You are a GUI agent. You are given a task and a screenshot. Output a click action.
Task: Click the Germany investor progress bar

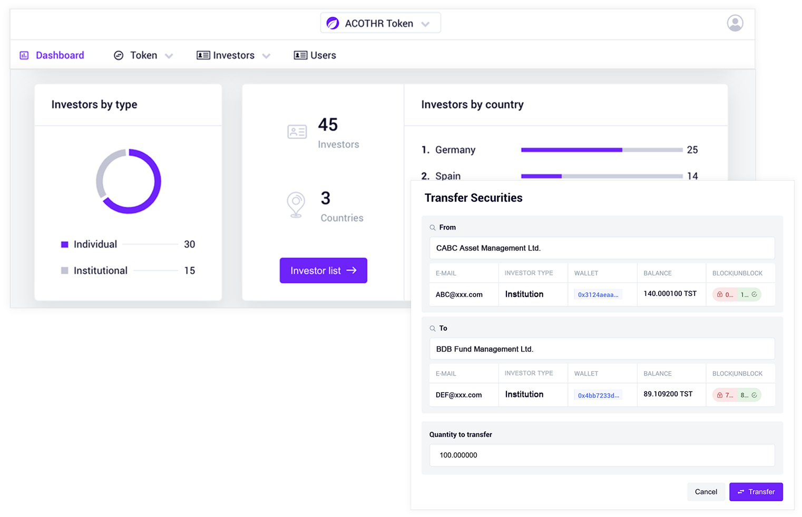[601, 150]
